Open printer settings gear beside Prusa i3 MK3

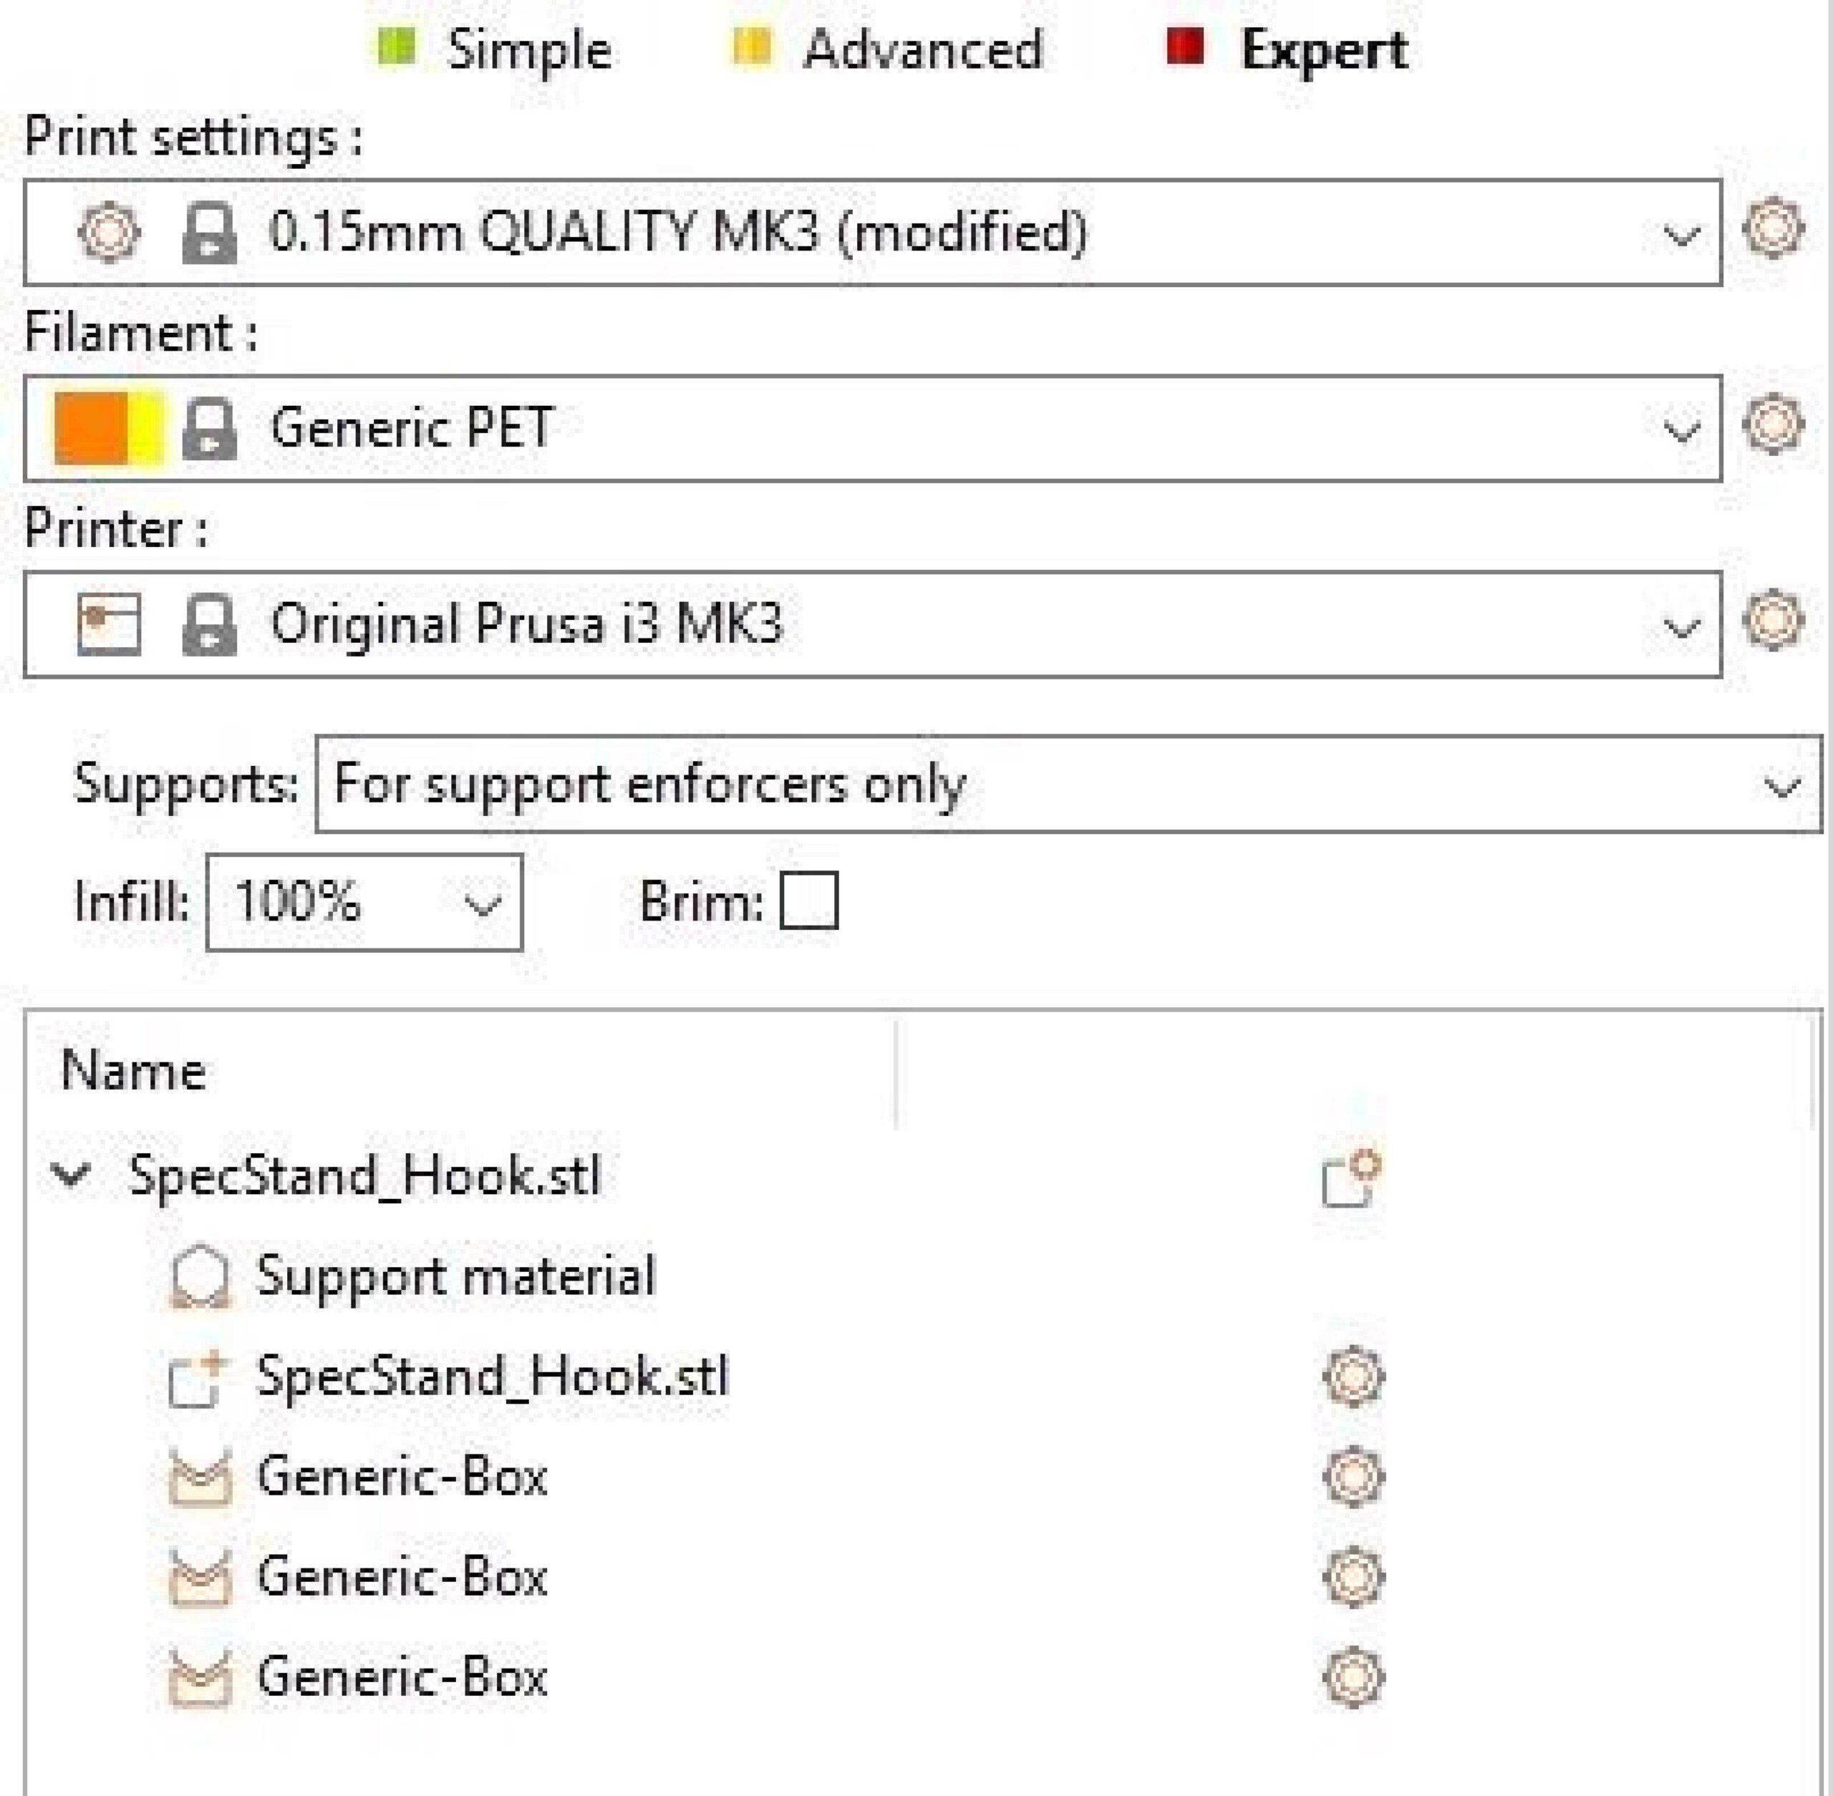pyautogui.click(x=1774, y=620)
